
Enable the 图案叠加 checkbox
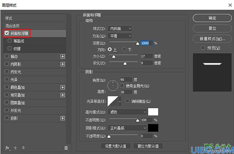tap(7, 102)
